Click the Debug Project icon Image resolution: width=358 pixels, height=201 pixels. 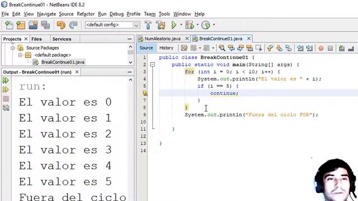(190, 25)
